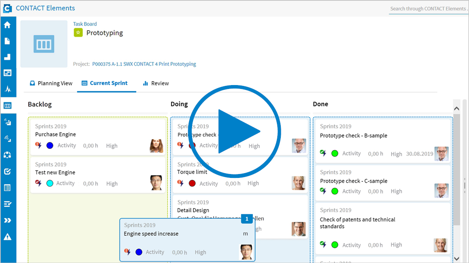Open the Home icon in sidebar

click(x=7, y=25)
